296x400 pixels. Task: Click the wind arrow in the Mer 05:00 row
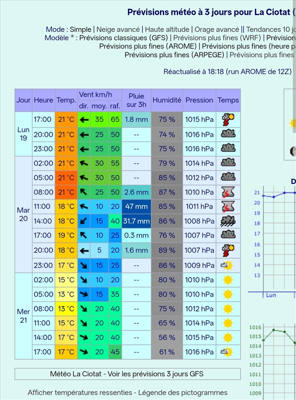(83, 294)
